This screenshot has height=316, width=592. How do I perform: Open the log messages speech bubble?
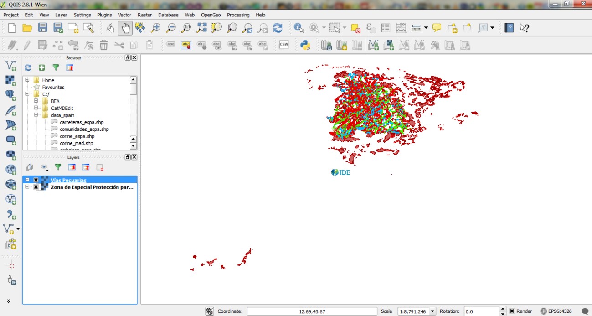585,311
